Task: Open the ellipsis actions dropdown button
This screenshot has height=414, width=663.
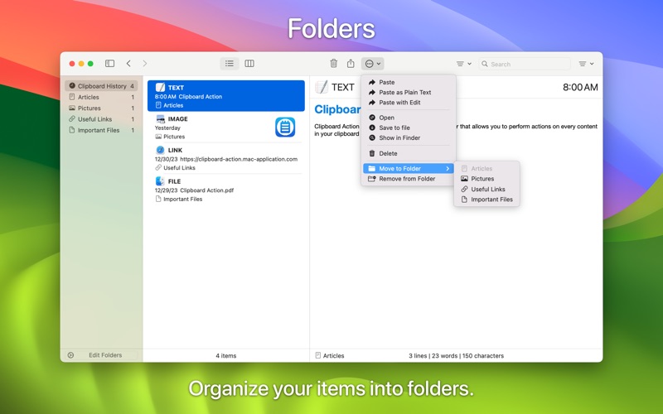Action: point(372,64)
